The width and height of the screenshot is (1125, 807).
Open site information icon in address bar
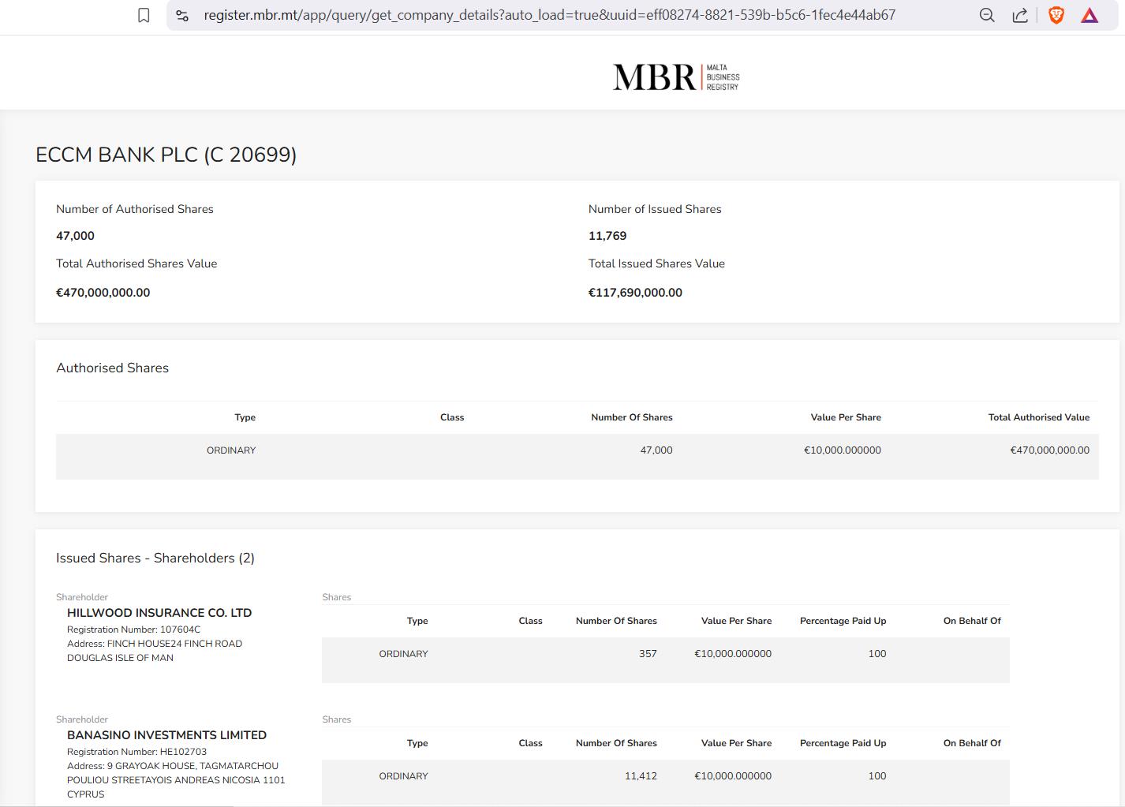[x=182, y=15]
